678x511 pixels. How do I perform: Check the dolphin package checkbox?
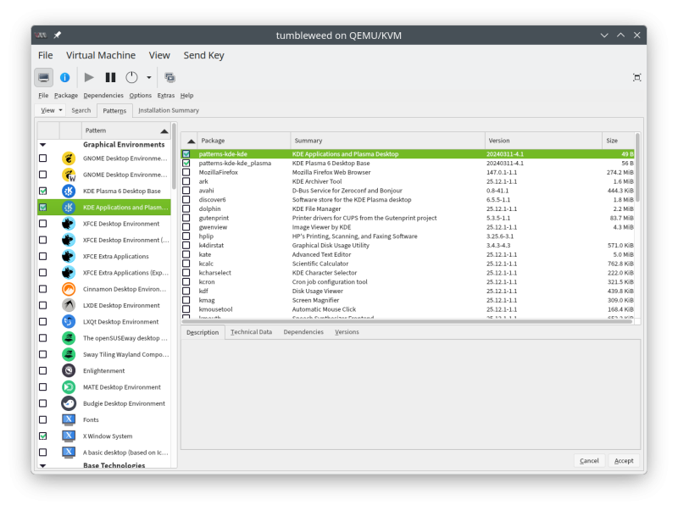[x=186, y=208]
